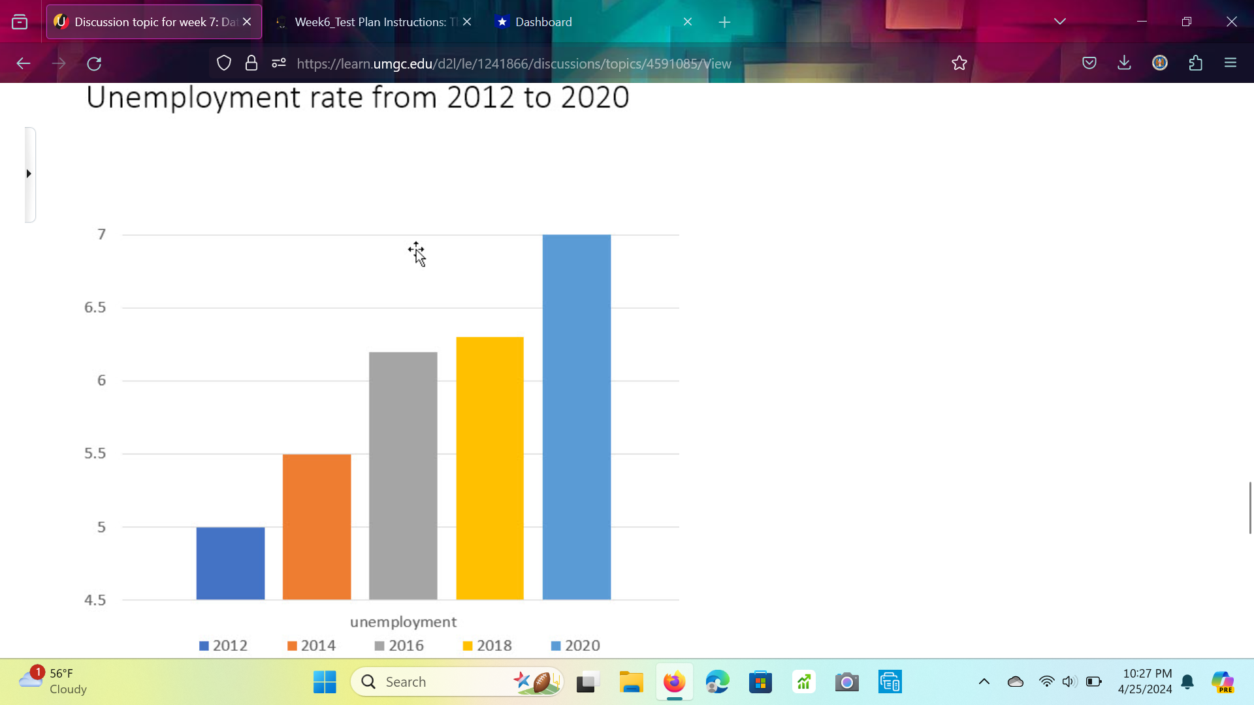Image resolution: width=1254 pixels, height=705 pixels.
Task: Launch the Camera app from the taskbar
Action: tap(846, 681)
